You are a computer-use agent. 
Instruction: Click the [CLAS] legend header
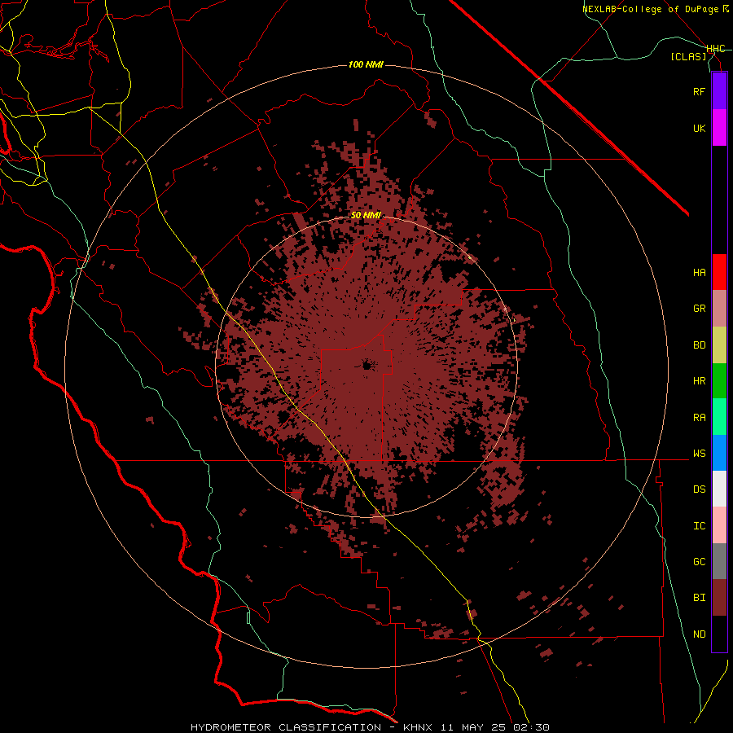[x=688, y=57]
